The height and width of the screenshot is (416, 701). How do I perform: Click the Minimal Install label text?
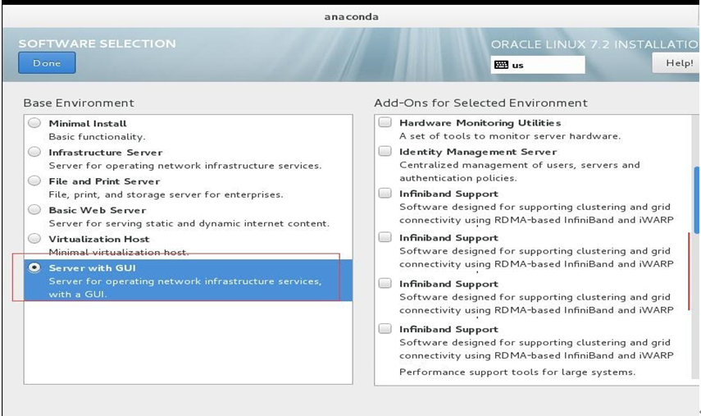[88, 123]
